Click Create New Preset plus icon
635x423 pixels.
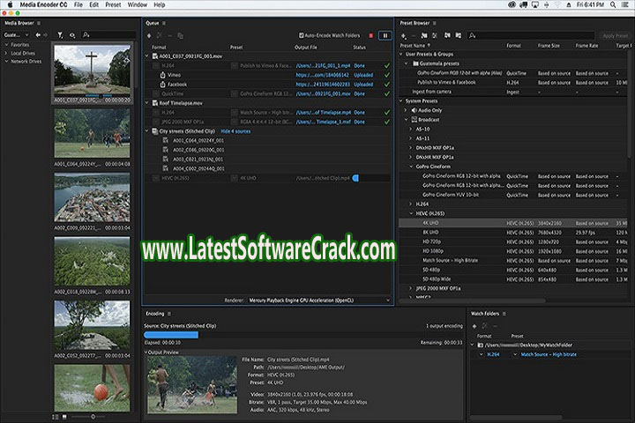coord(403,35)
